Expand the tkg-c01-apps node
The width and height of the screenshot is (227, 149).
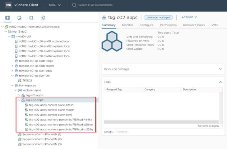pos(19,95)
